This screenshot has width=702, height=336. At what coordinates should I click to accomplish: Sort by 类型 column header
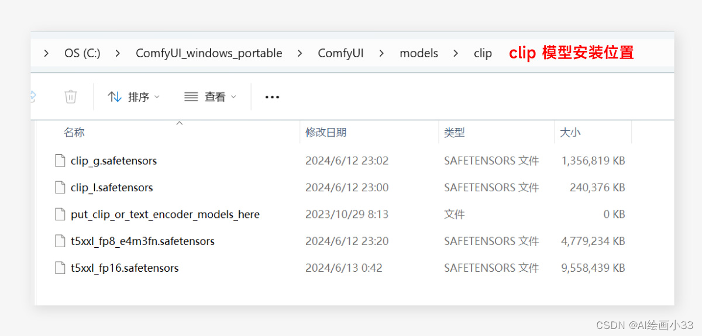(x=455, y=133)
